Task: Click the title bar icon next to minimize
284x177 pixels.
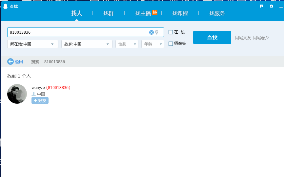Action: 271,6
